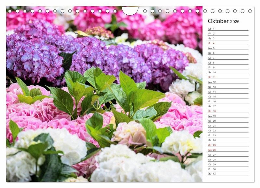Click the hydrangea flower photo

(x=104, y=98)
